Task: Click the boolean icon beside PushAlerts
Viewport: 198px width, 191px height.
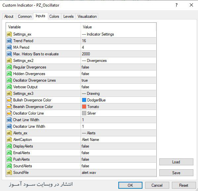Action: click(x=9, y=159)
